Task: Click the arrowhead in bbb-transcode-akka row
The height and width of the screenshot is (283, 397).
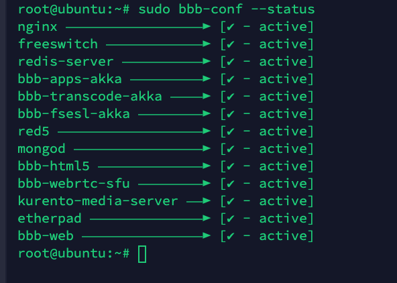Action: (207, 97)
